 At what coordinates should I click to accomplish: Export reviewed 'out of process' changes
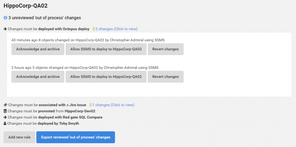(76, 137)
